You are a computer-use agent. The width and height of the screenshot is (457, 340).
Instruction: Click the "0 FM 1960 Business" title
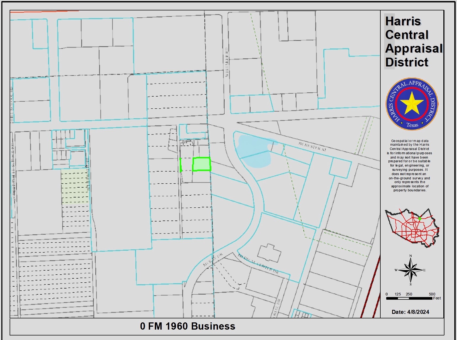pos(188,326)
